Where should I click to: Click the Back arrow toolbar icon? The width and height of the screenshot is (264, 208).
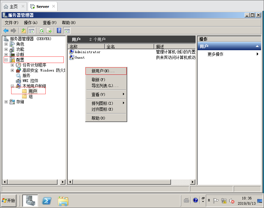(6, 31)
